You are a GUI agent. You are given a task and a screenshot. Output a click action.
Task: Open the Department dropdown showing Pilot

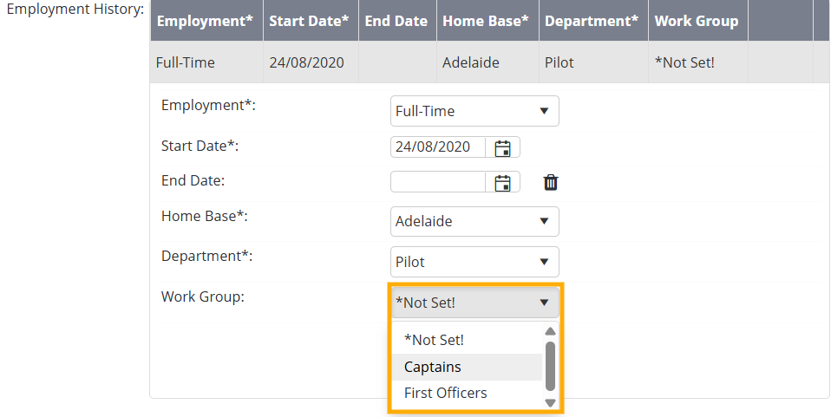[474, 262]
